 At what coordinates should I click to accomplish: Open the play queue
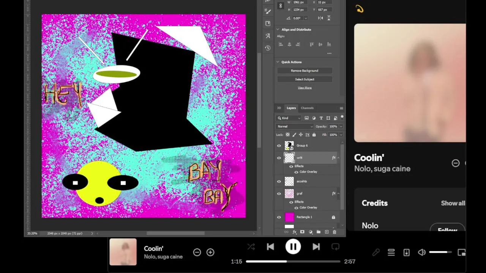pos(391,253)
